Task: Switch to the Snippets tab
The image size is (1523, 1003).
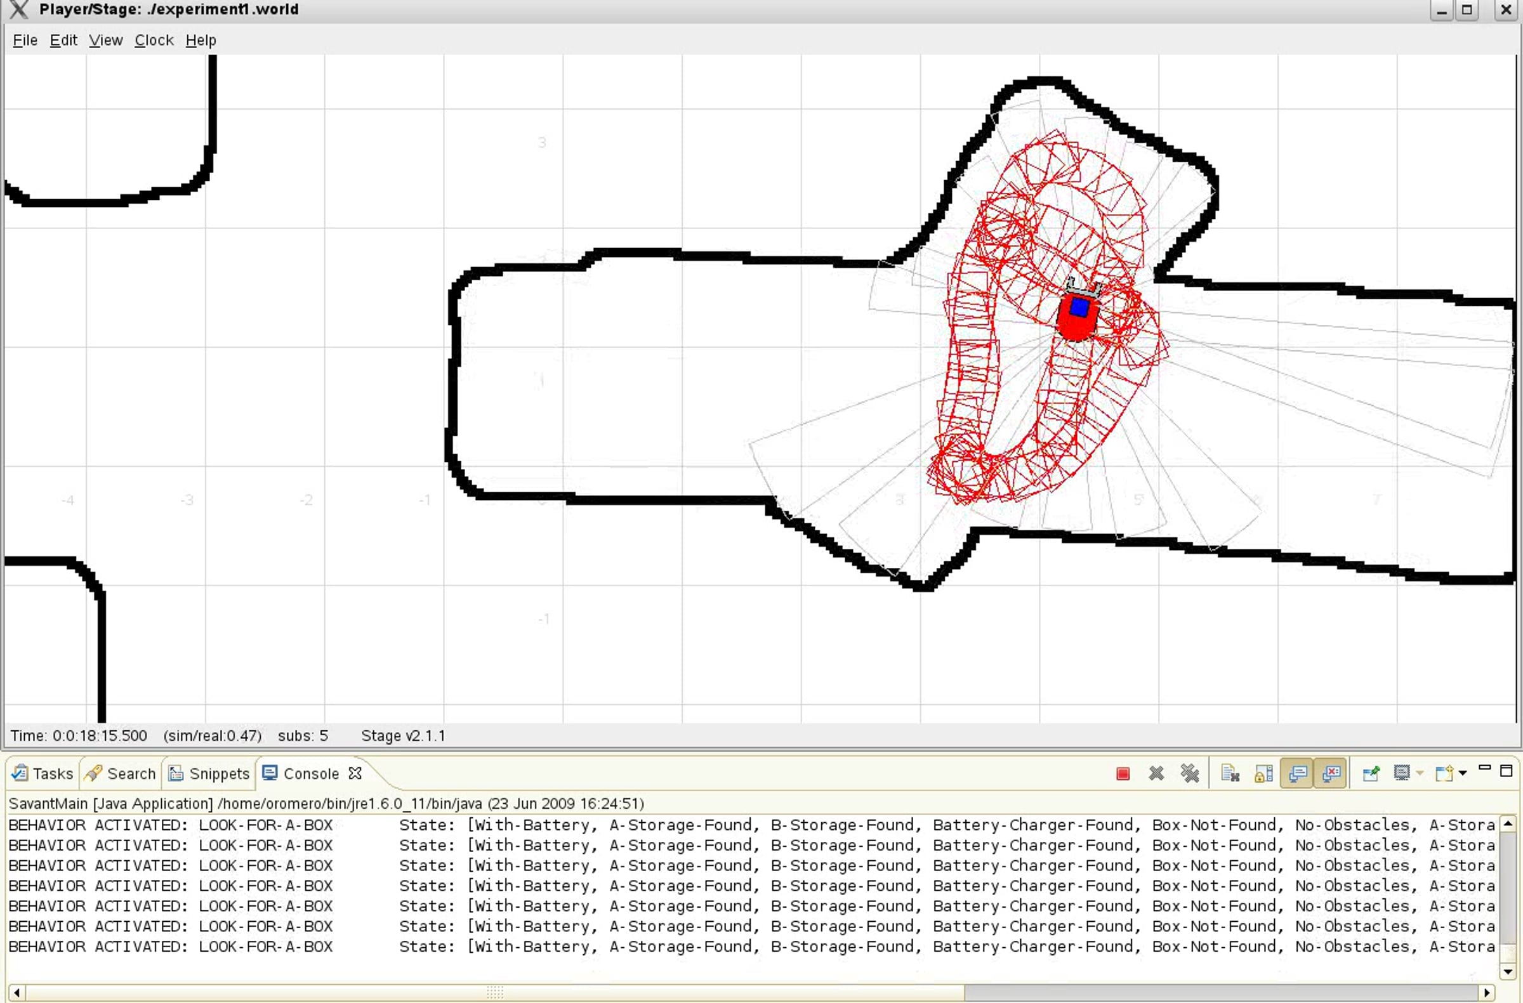Action: [209, 774]
